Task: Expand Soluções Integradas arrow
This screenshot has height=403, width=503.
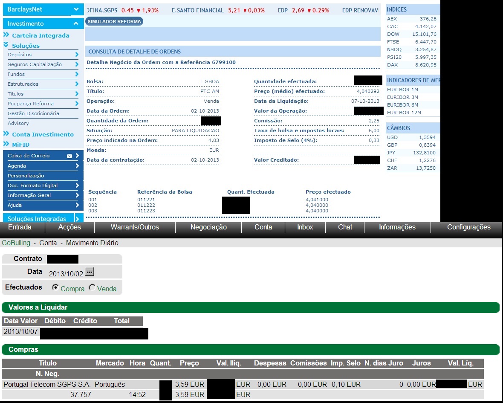Action: [x=77, y=219]
